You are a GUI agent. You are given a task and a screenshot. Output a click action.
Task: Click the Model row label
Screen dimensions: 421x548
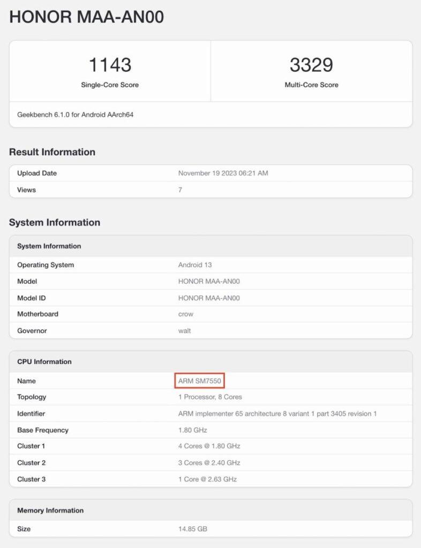pos(27,281)
